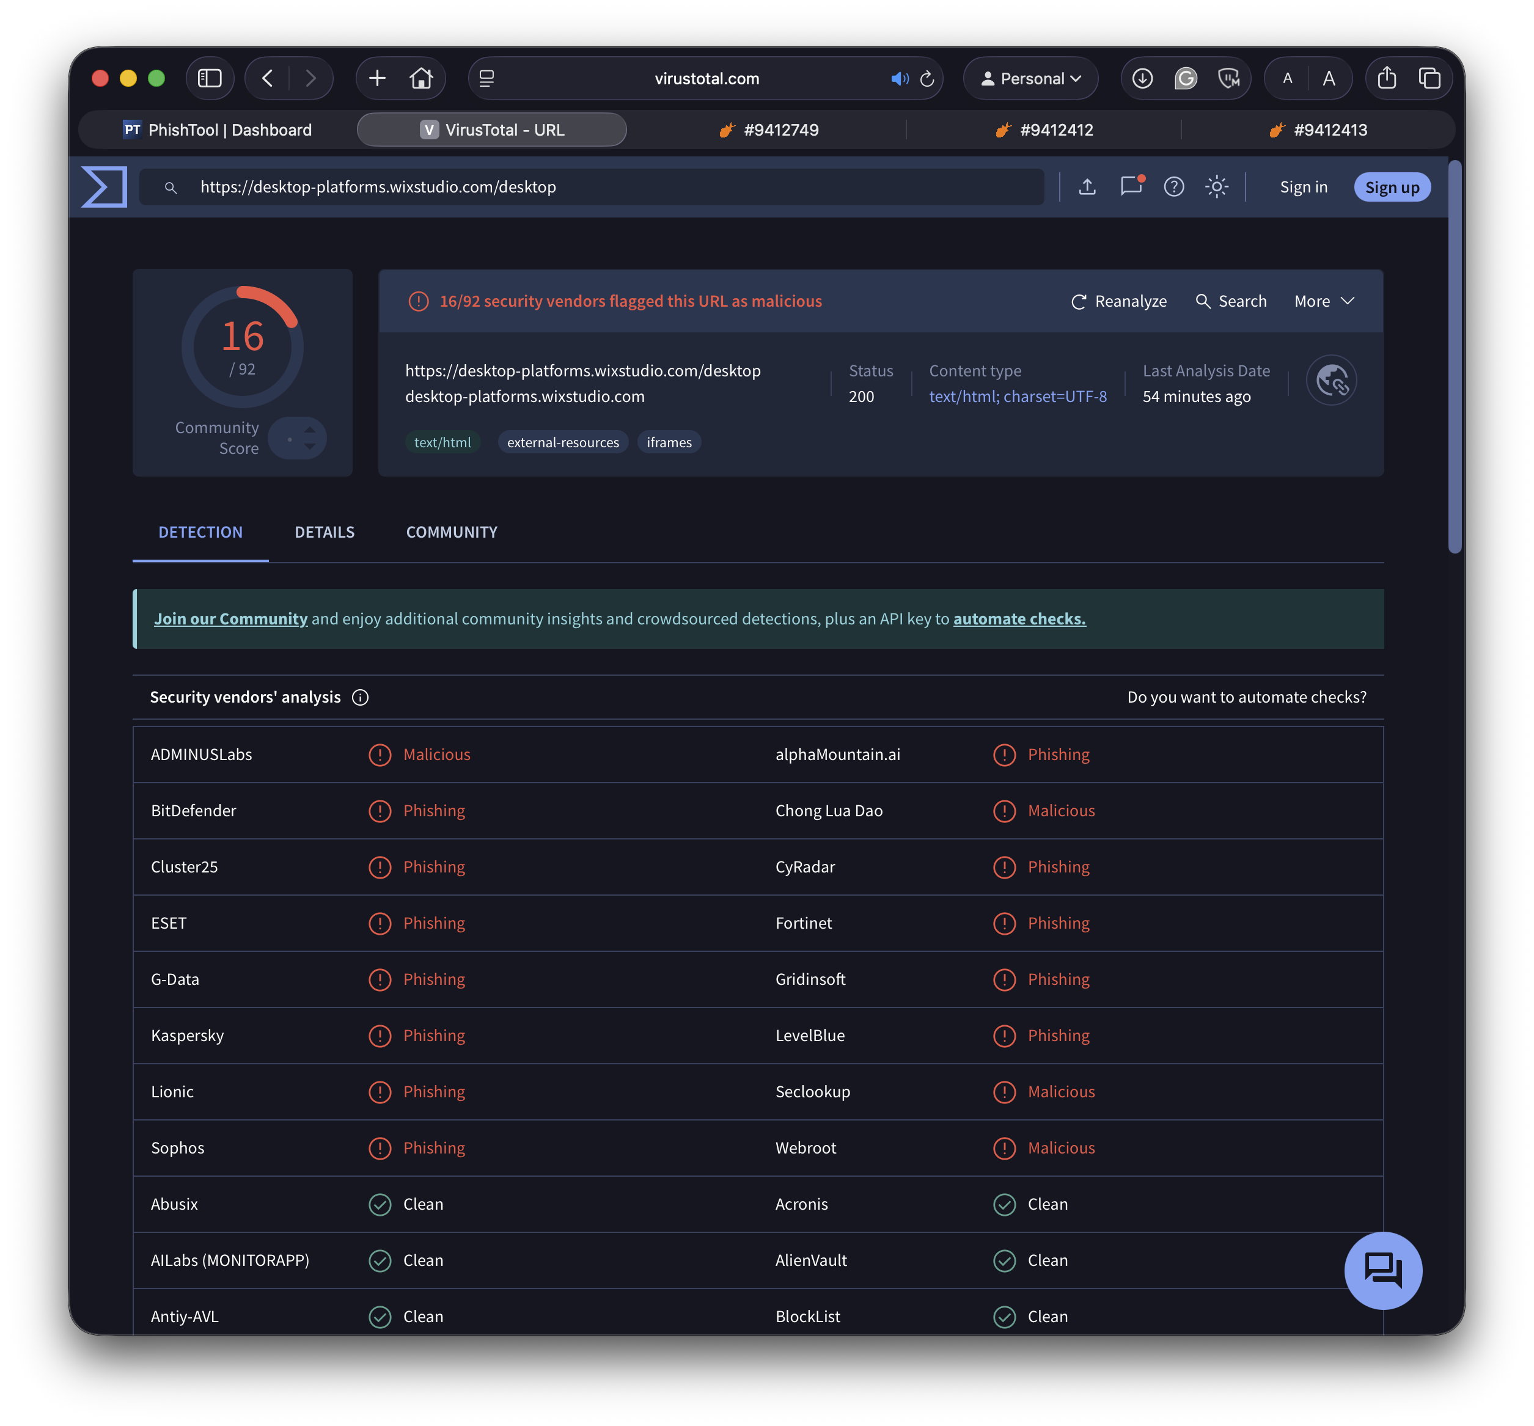
Task: Open the floating chat bubble button
Action: (1383, 1270)
